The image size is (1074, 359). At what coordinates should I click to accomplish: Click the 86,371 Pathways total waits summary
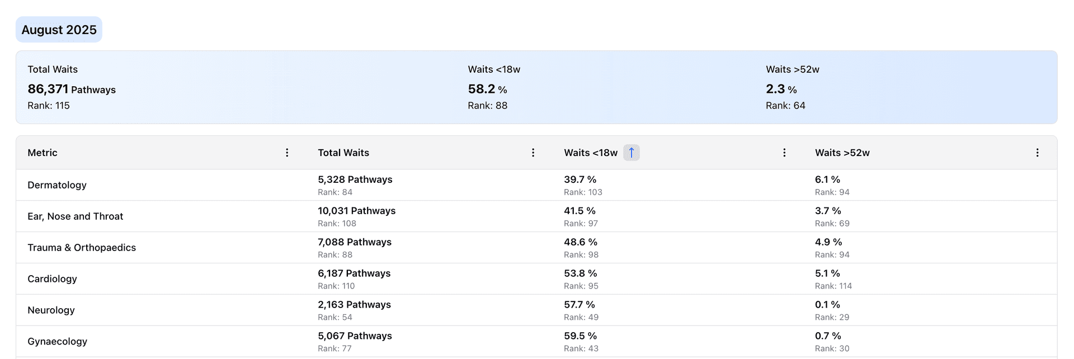coord(72,89)
